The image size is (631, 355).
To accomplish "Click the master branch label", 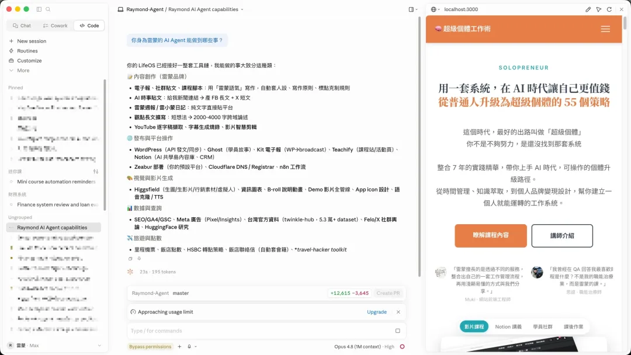I will (181, 293).
